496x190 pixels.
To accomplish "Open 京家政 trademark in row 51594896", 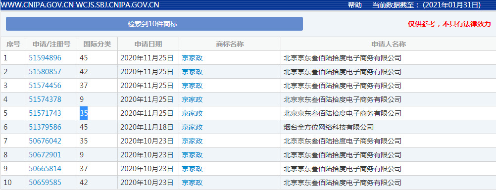I will pos(193,58).
